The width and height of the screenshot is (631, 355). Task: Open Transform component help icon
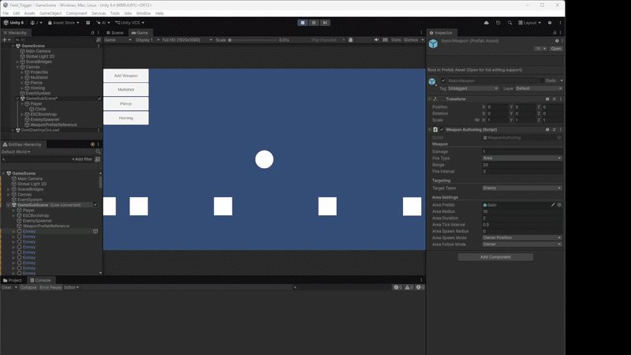tap(547, 99)
